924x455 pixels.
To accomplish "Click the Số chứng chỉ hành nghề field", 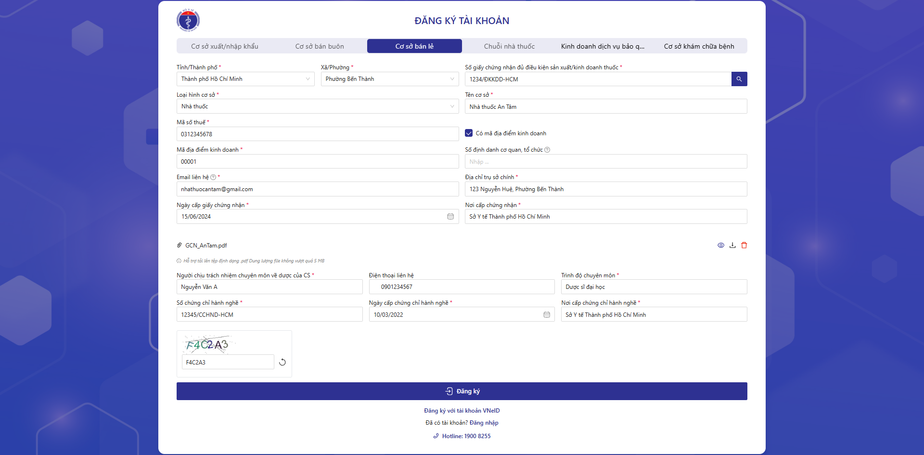I will click(x=269, y=314).
